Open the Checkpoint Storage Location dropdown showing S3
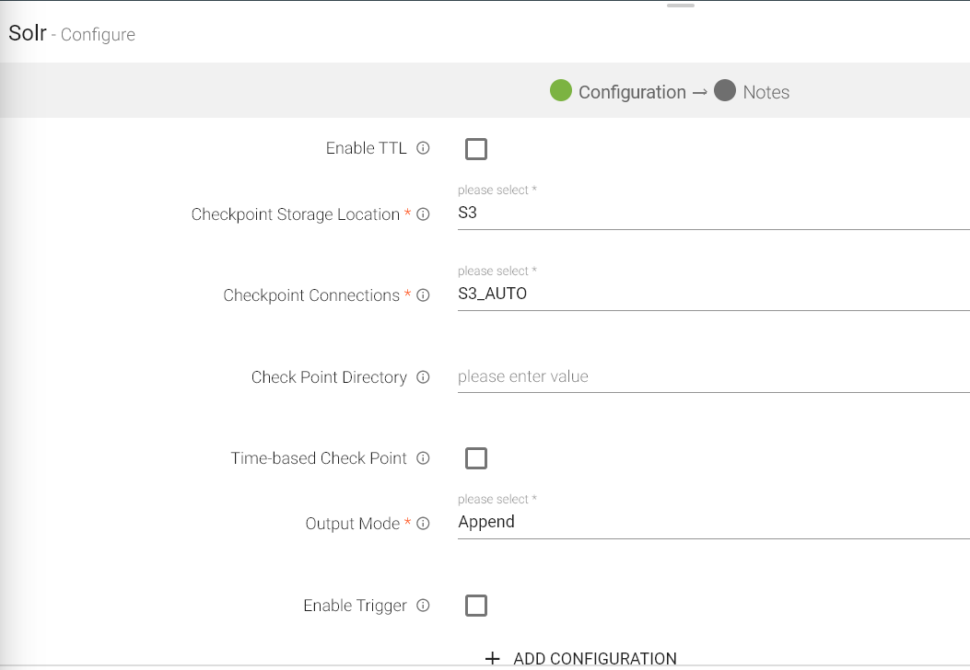The width and height of the screenshot is (970, 670). tap(713, 214)
